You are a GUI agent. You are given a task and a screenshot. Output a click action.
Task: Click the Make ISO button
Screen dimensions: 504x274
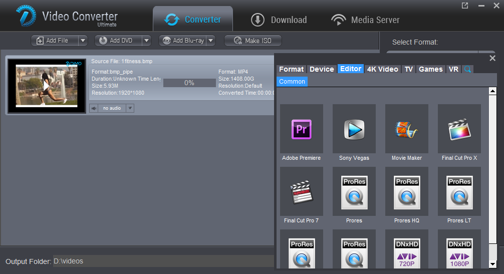pos(253,41)
